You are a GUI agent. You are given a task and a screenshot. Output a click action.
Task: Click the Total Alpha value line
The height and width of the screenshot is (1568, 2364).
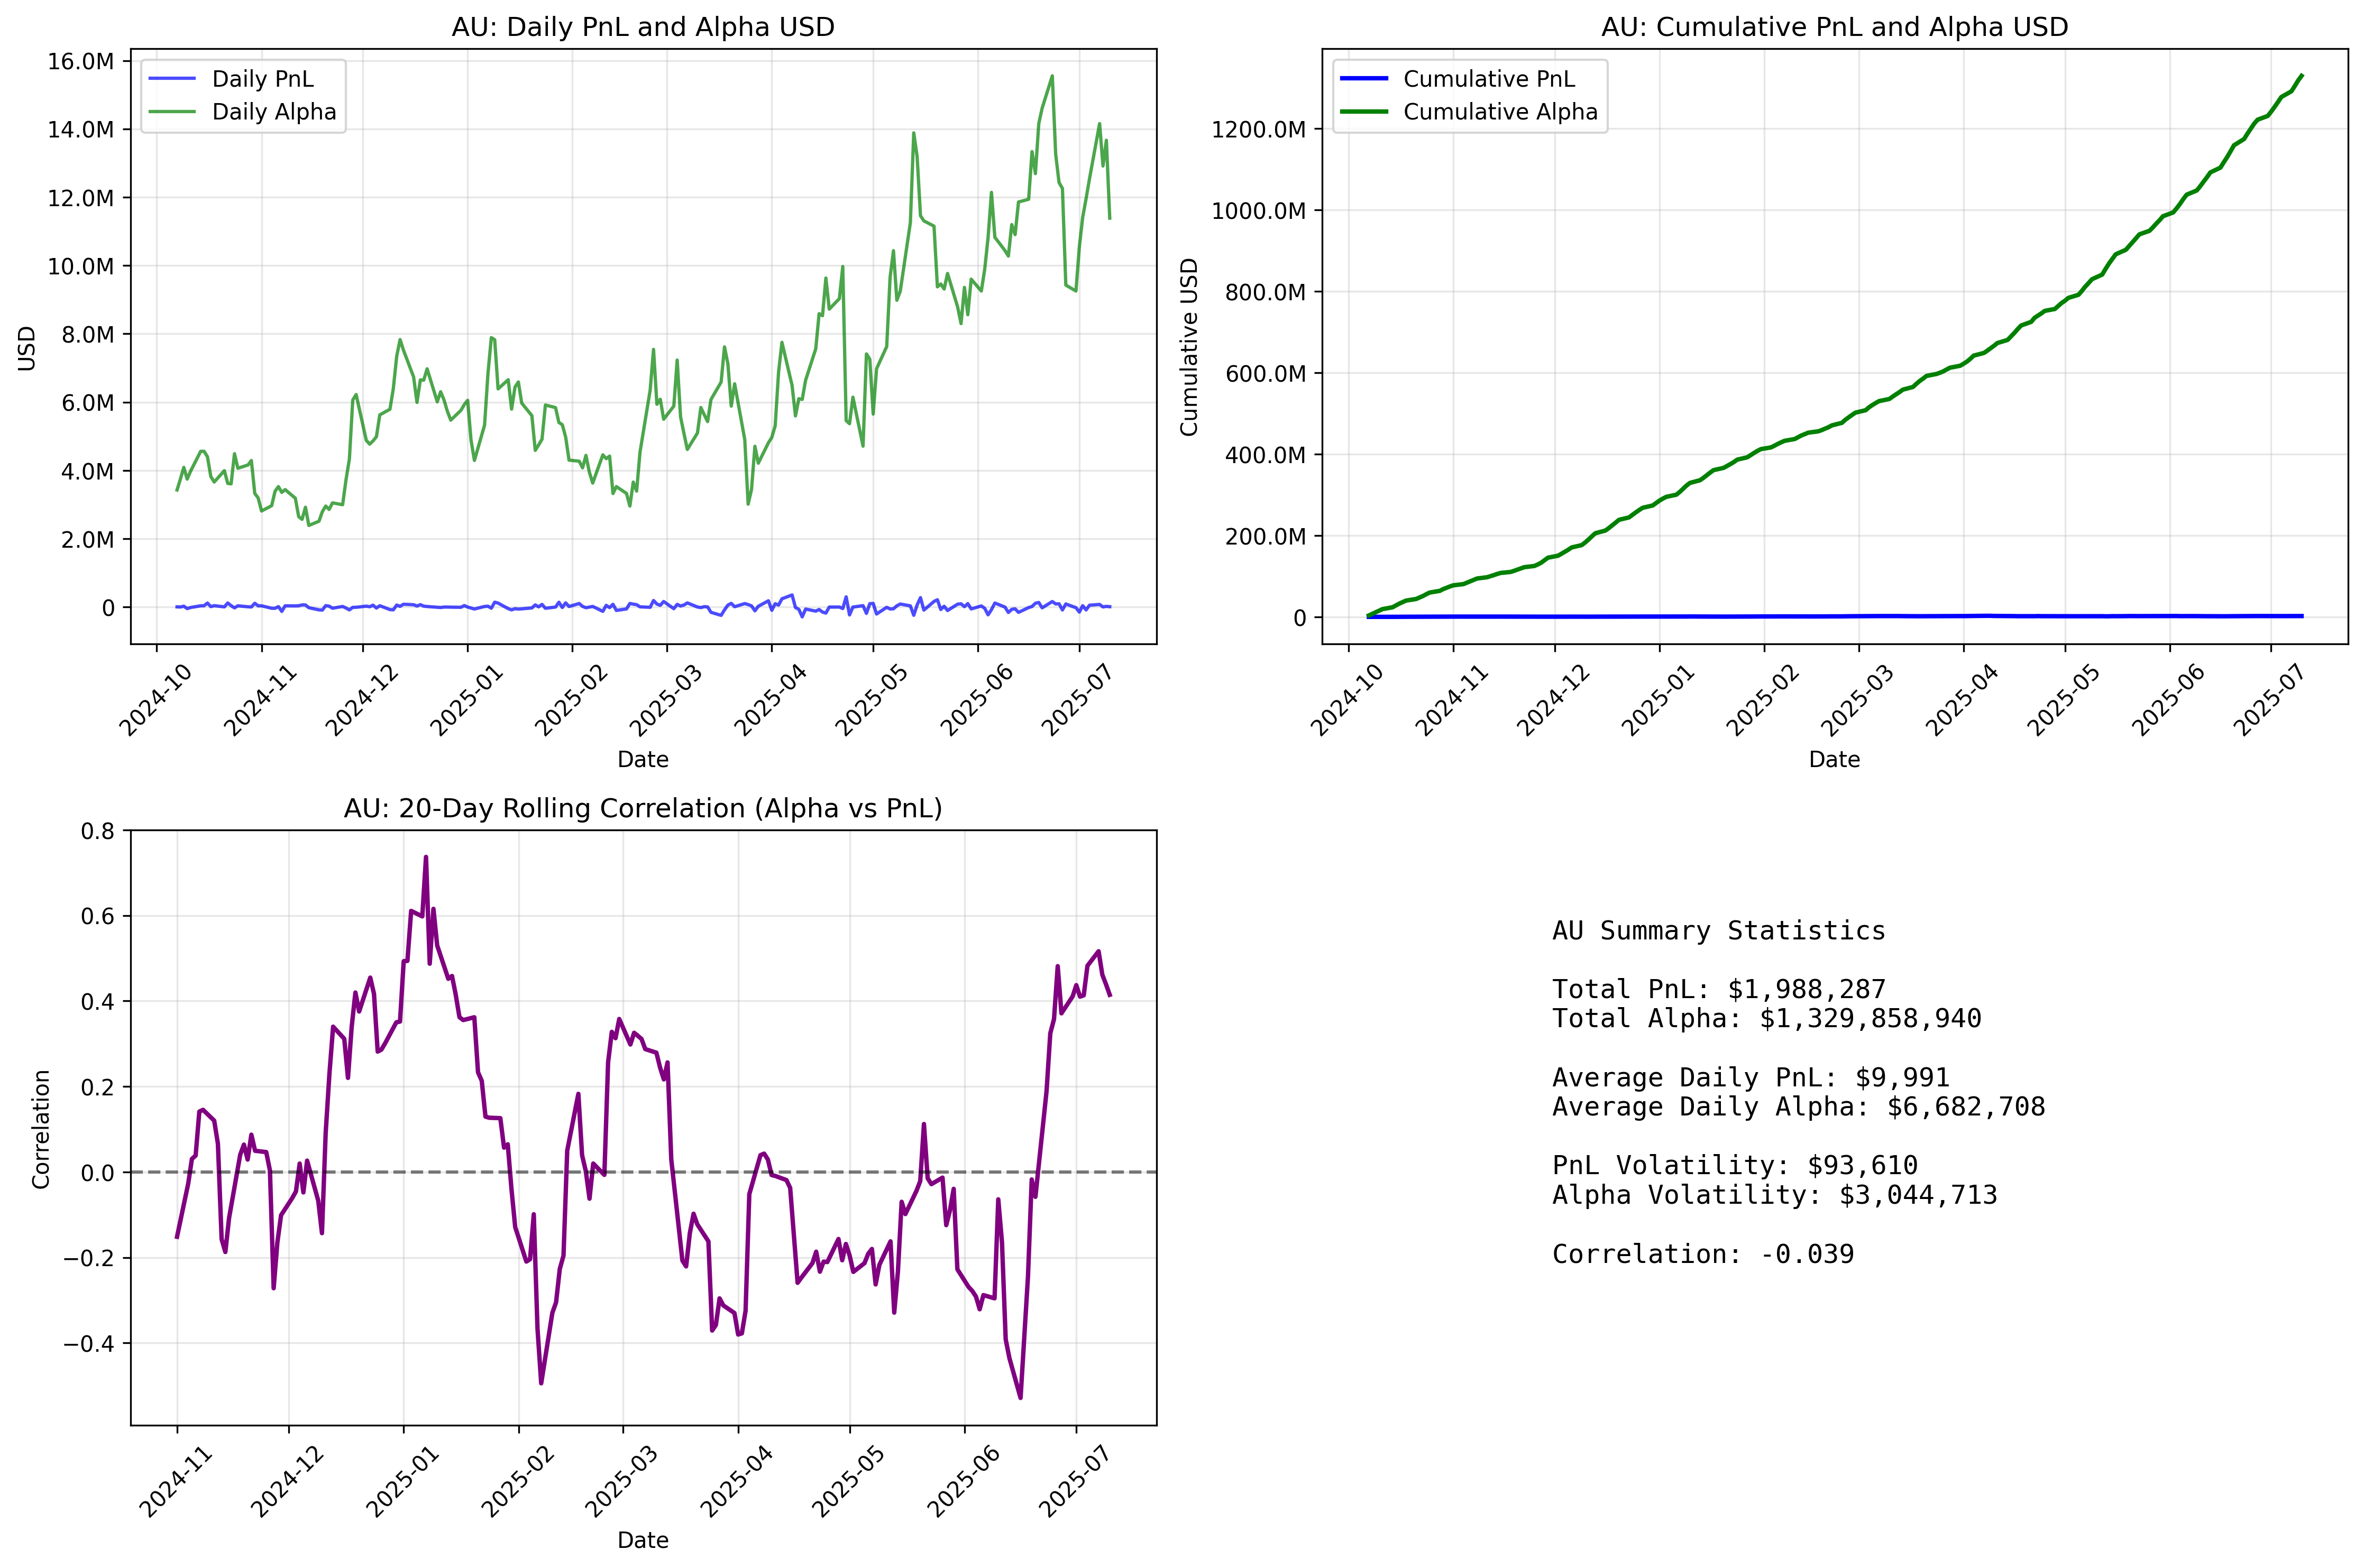(1766, 1019)
